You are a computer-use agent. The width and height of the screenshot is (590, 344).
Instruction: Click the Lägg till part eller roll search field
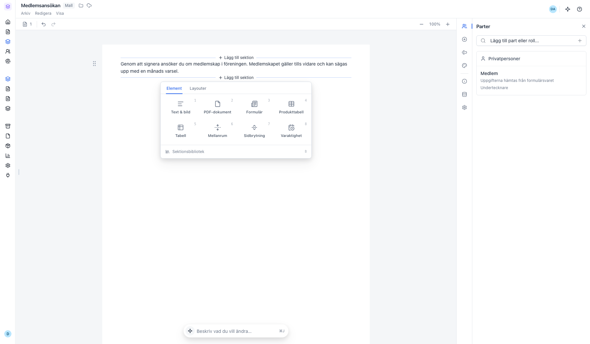tap(531, 41)
